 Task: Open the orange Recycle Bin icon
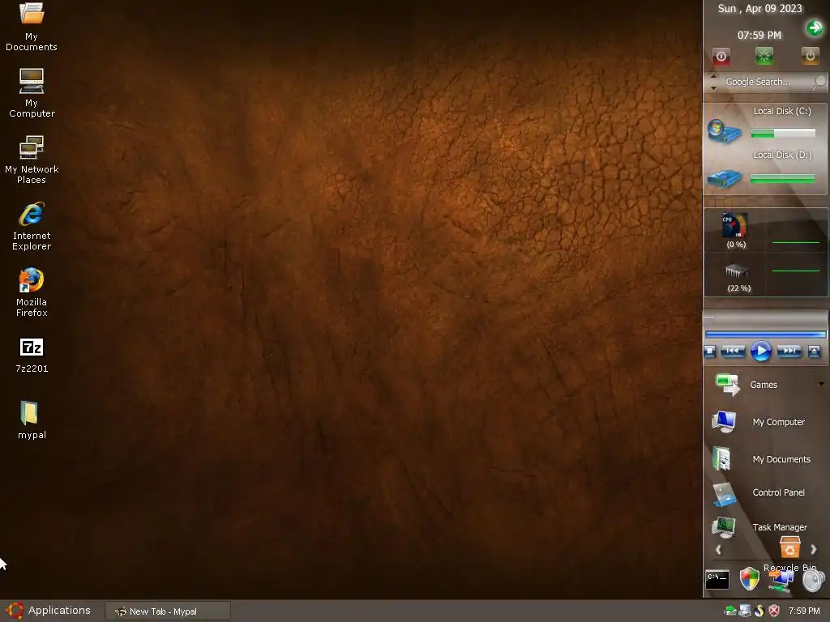coord(789,547)
